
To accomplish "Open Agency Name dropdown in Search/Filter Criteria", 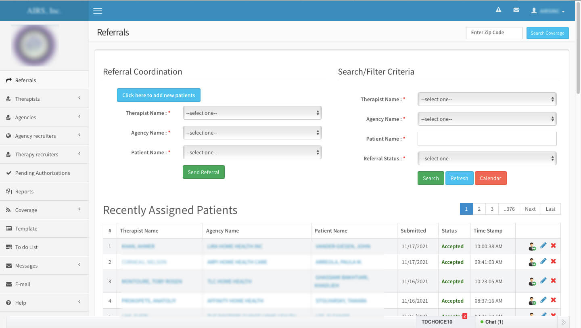I will [487, 119].
